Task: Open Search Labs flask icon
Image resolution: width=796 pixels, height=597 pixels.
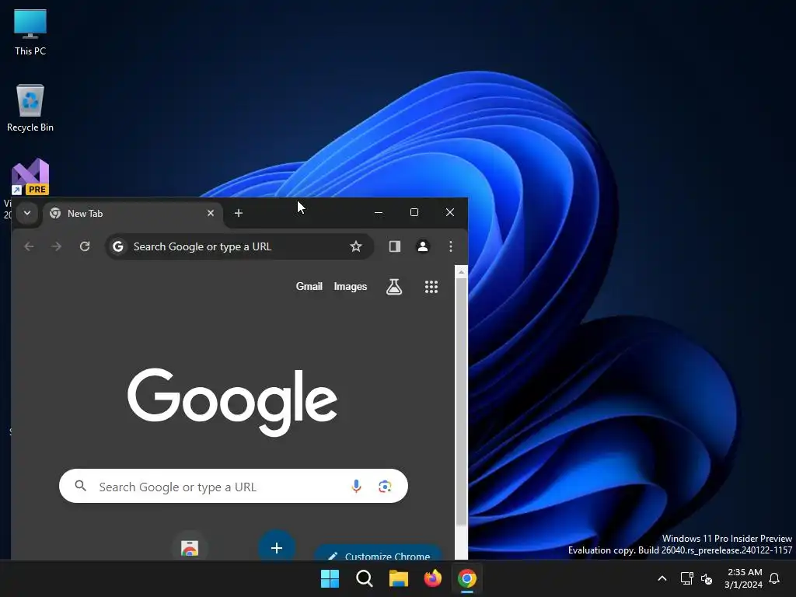Action: pyautogui.click(x=394, y=287)
